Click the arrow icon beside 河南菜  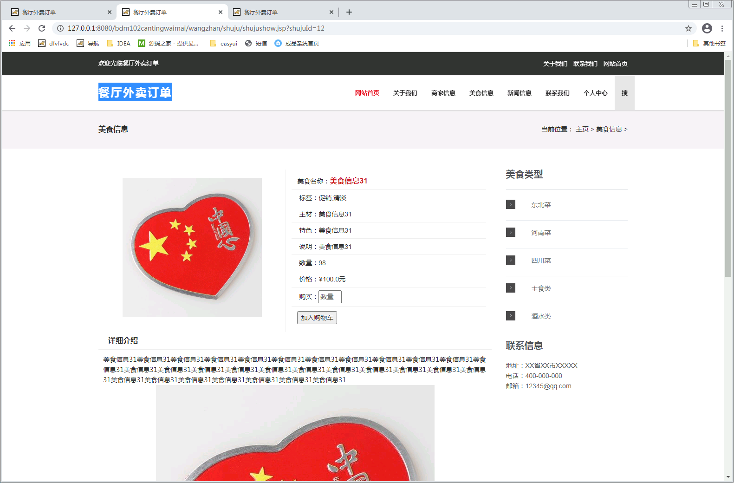511,232
